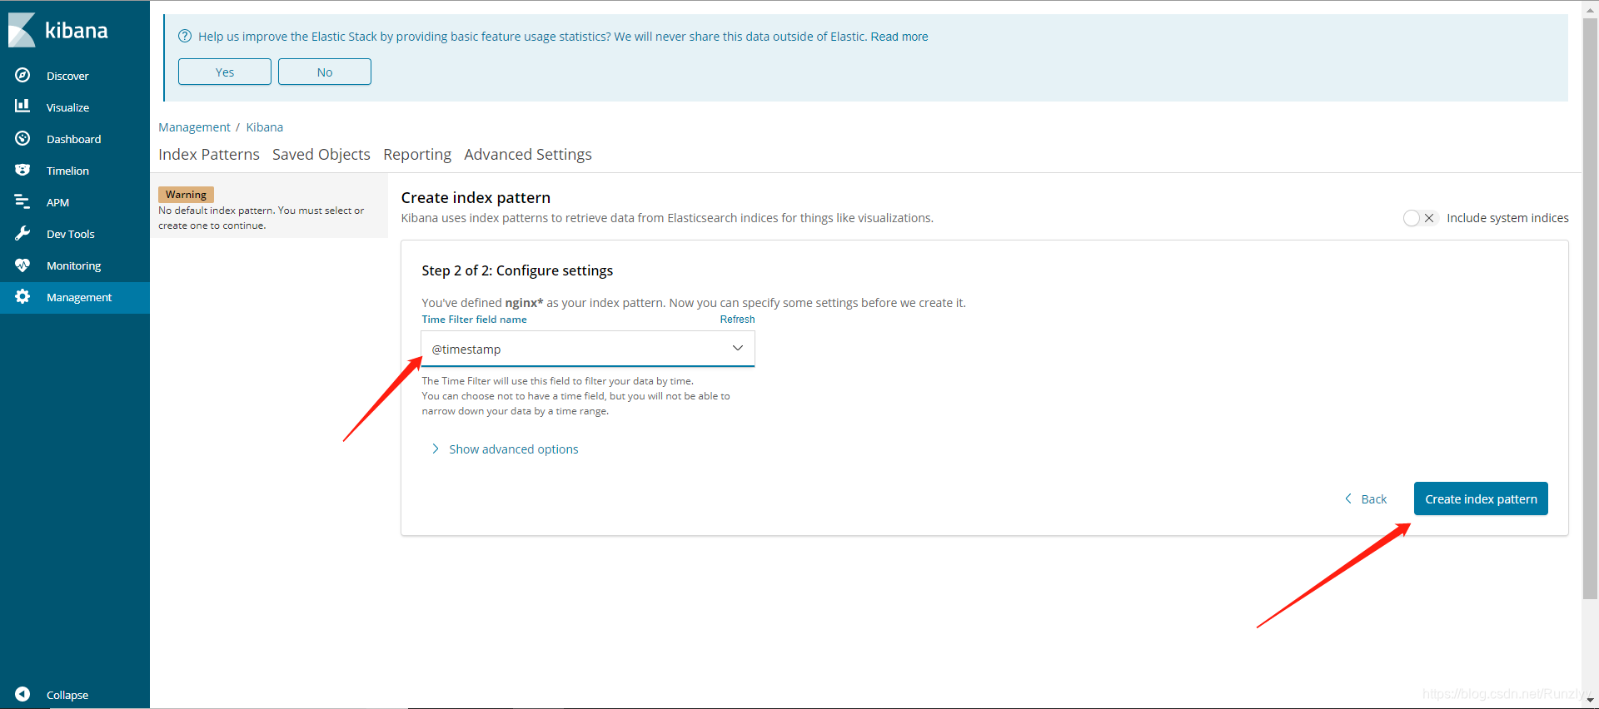Click the Yes button in usage banner
Image resolution: width=1599 pixels, height=709 pixels.
[225, 72]
